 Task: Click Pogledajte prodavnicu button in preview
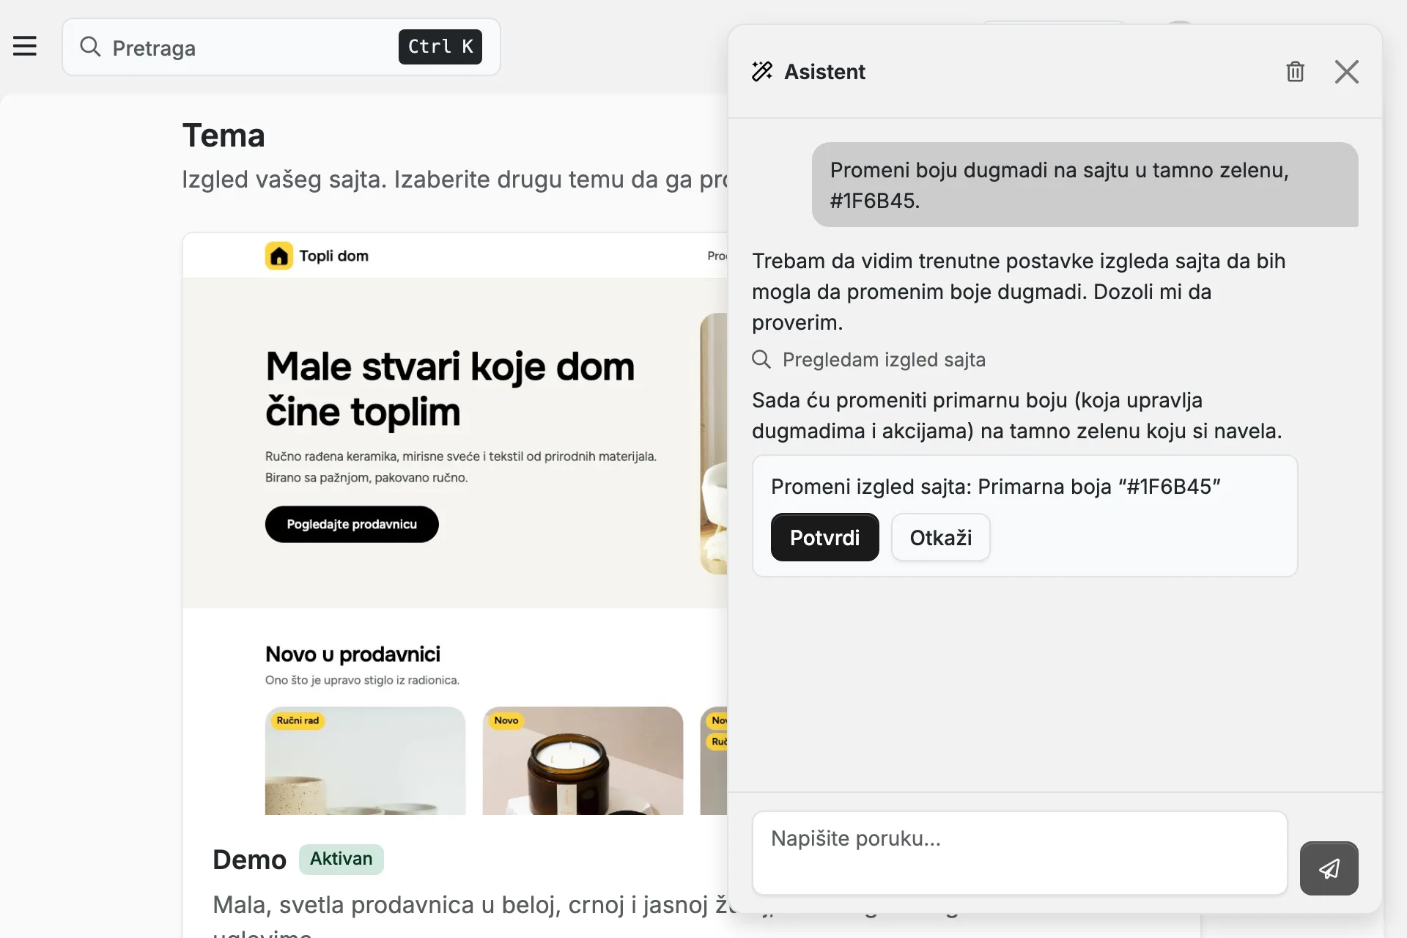[352, 524]
